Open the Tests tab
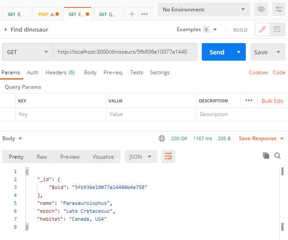Image resolution: width=288 pixels, height=240 pixels. coord(136,73)
